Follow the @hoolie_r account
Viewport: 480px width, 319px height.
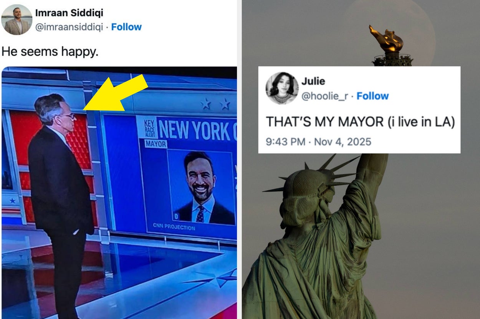[x=372, y=96]
